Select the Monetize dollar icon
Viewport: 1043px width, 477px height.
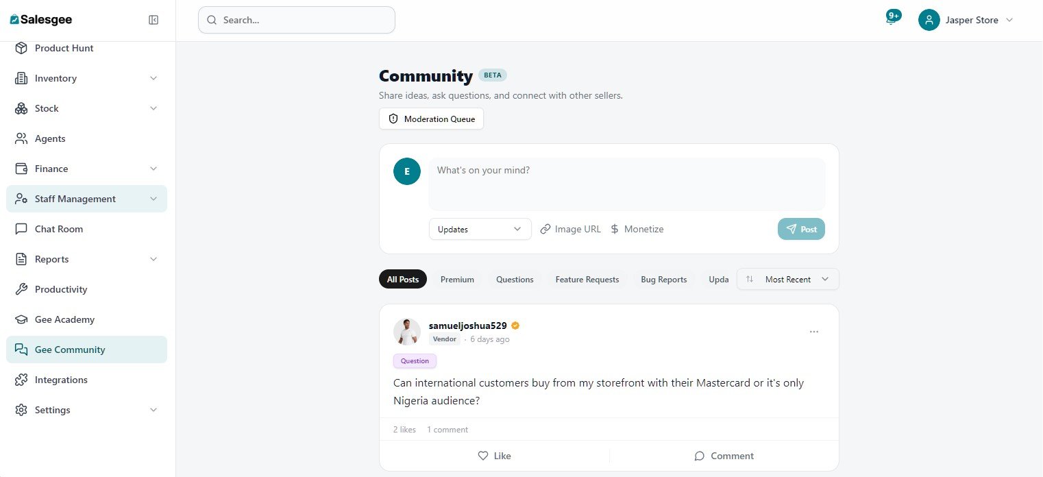pos(615,229)
